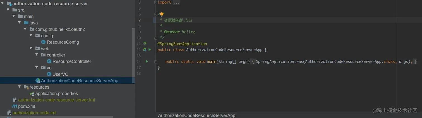Viewport: 422px width, 118px height.
Task: Click the project tree horizontal scrollbar
Action: click(56, 117)
